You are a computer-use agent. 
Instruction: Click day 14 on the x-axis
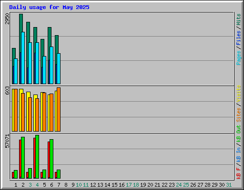(x=107, y=185)
